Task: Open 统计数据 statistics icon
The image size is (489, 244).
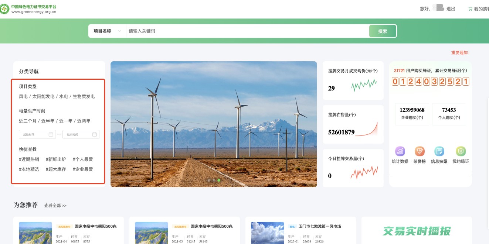Action: (400, 151)
